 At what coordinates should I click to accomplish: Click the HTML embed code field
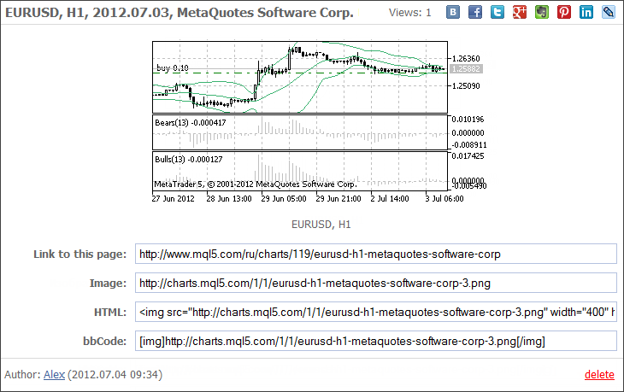coord(375,312)
